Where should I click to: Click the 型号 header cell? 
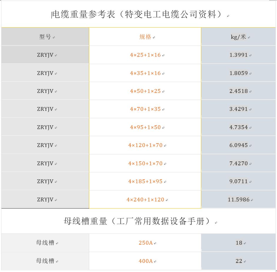coord(45,37)
